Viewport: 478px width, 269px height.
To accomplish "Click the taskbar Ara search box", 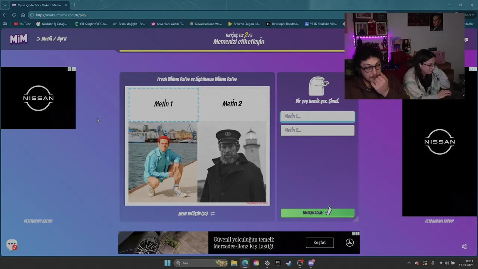I will point(202,263).
